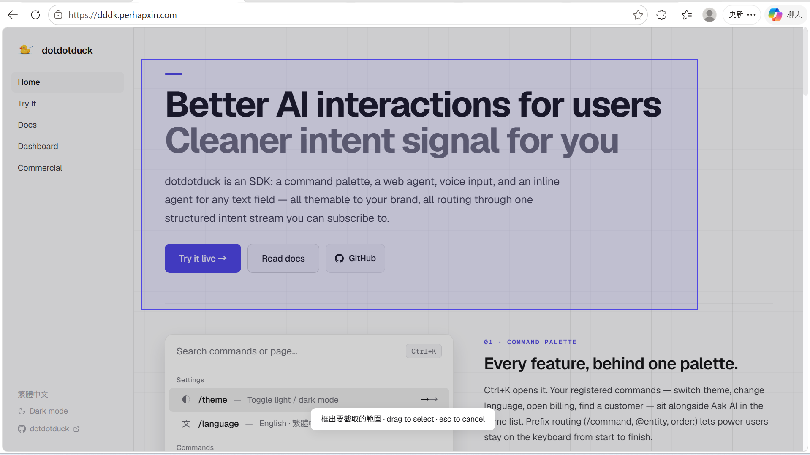Open browser extensions puzzle icon
Viewport: 810px width, 455px height.
click(661, 15)
